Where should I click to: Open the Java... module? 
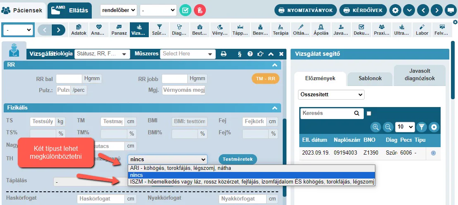(x=341, y=30)
